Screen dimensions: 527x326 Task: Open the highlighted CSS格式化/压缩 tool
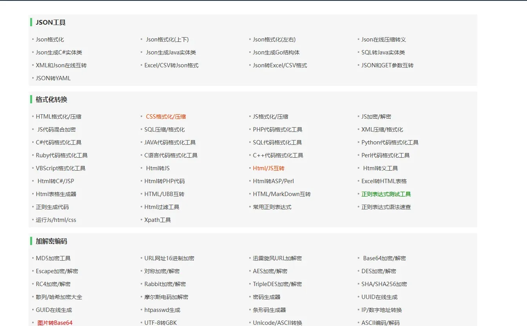(x=166, y=116)
